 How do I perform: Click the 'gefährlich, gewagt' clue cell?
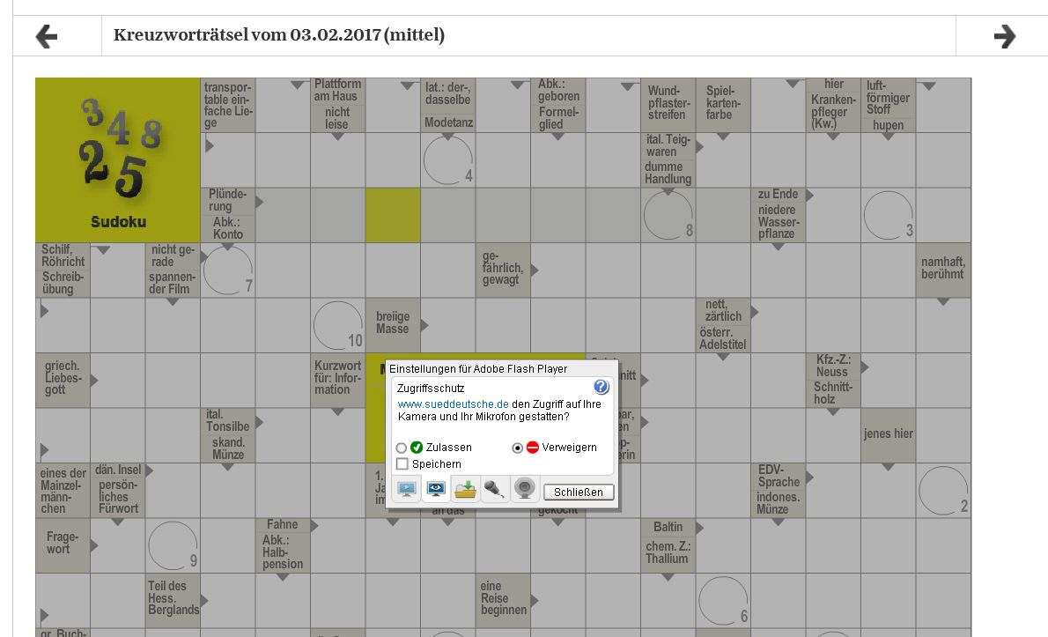tap(503, 270)
